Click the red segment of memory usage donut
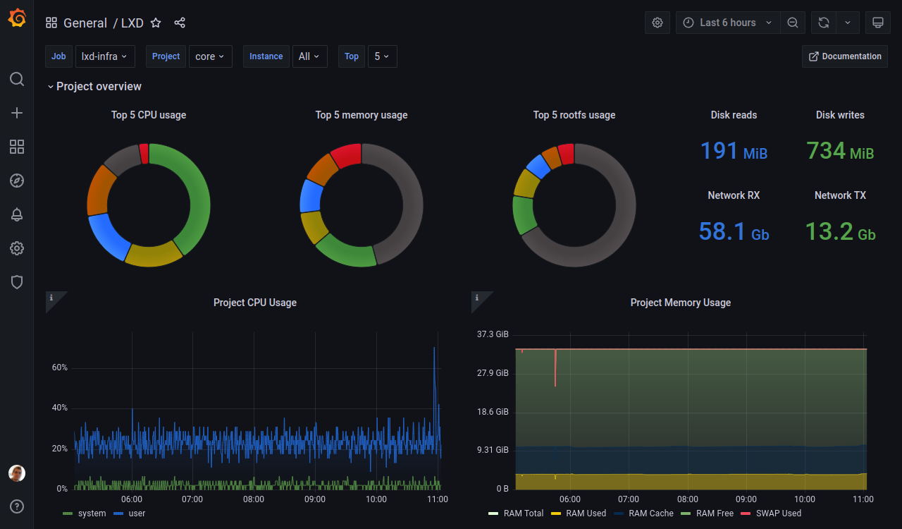Screen dimensions: 902x529 347,155
